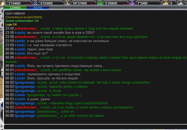This screenshot has width=187, height=130.
Task: Click pobedonosec_ nickname in 23:58 top message
Action: point(27,29)
